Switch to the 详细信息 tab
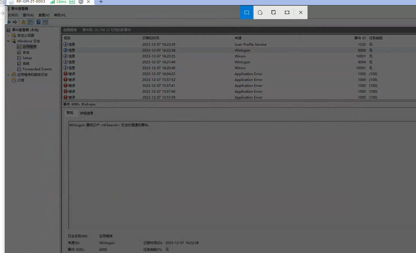The image size is (416, 253). [87, 113]
